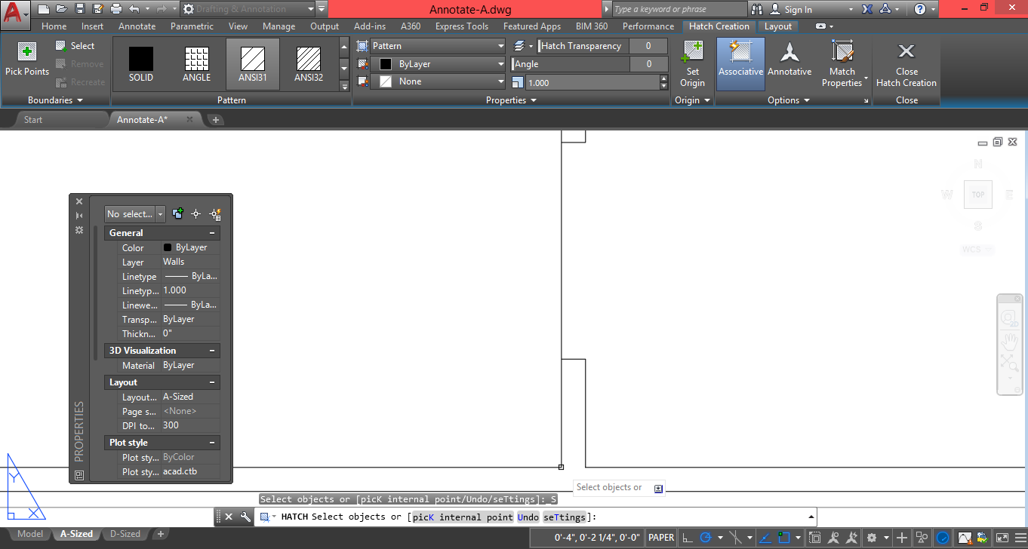Enable Ortho mode in status bar
Screen dimensions: 1028x549
coord(687,538)
